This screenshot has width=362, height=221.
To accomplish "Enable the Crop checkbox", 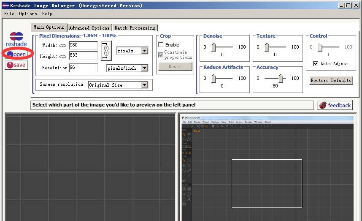I will 161,44.
